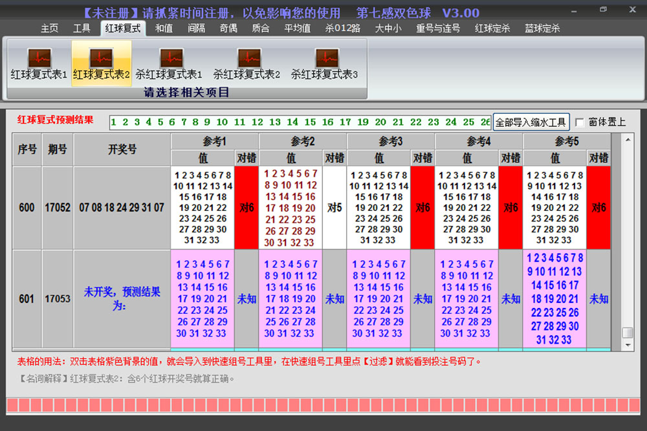Select the 红球复式表2 chart icon

102,63
